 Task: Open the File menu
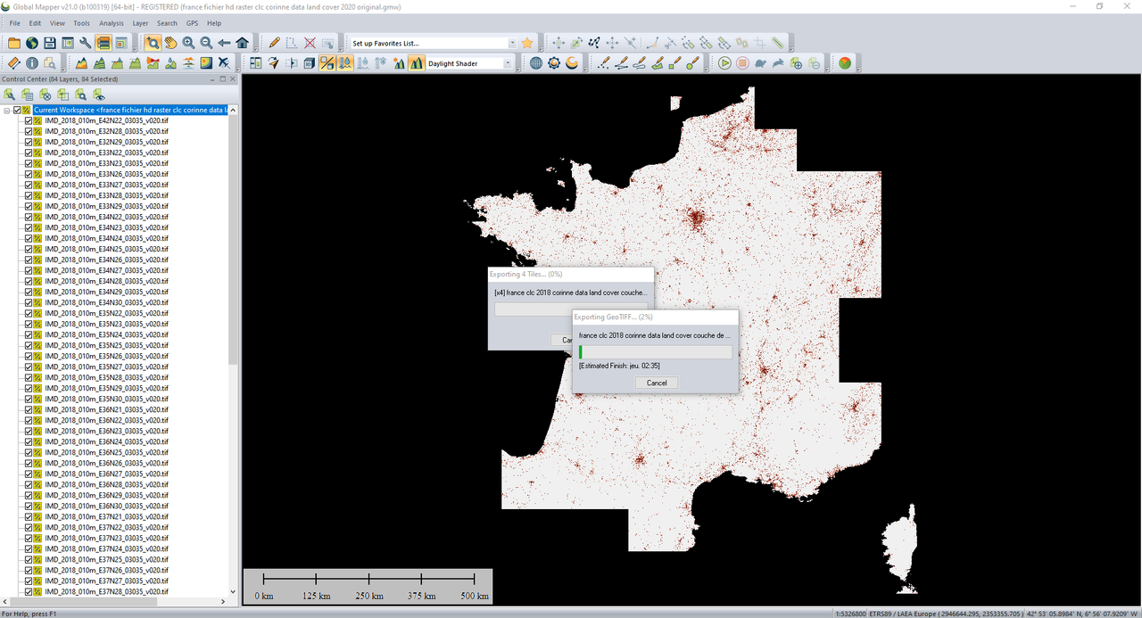point(14,23)
